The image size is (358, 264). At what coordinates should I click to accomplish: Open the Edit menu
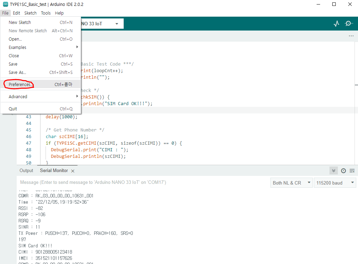click(x=16, y=13)
